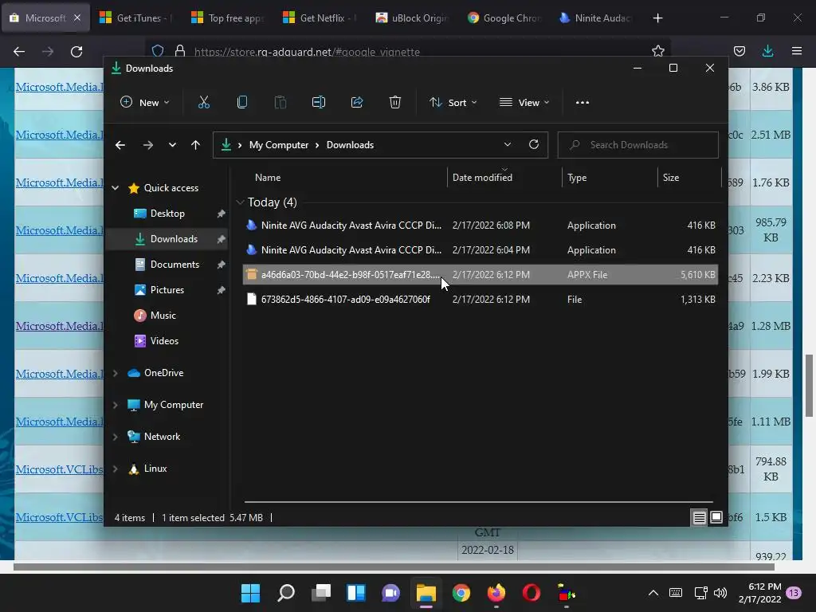Open Google Chrome from taskbar
The image size is (816, 612).
tap(461, 593)
